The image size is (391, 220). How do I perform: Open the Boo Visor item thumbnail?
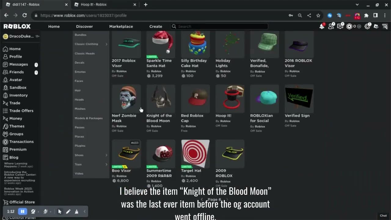[x=126, y=154]
